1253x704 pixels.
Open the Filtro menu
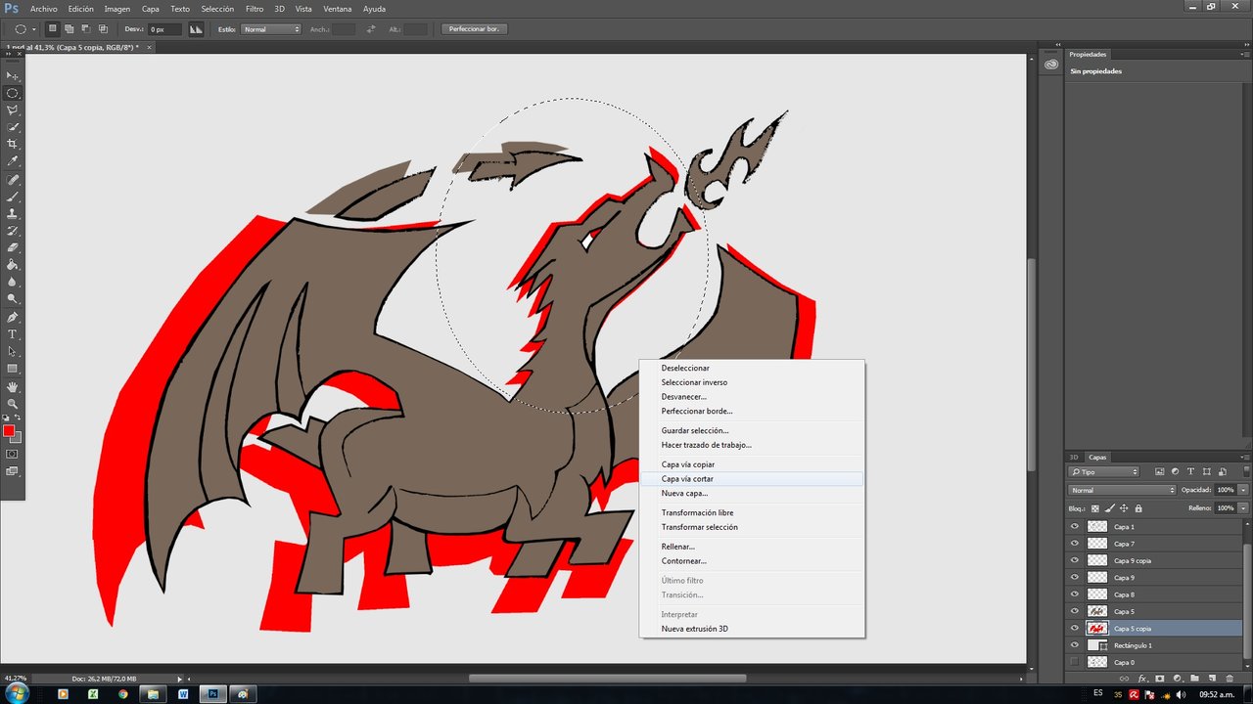(255, 9)
